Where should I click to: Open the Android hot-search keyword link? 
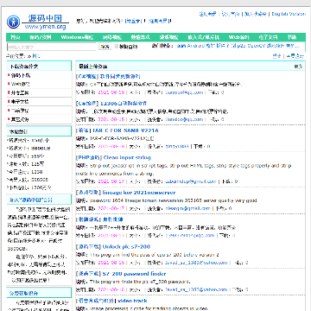coord(196,46)
